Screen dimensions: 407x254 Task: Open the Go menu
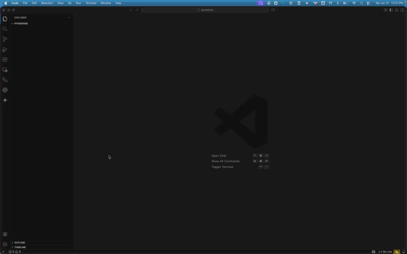click(x=70, y=3)
